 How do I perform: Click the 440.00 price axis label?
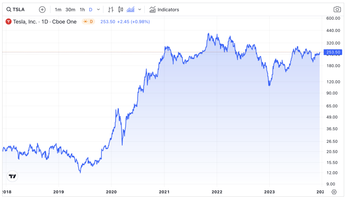(333, 31)
